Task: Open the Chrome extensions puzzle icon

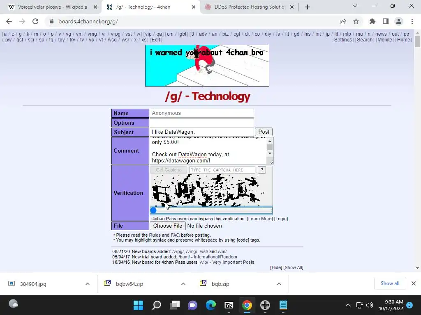Action: (372, 21)
